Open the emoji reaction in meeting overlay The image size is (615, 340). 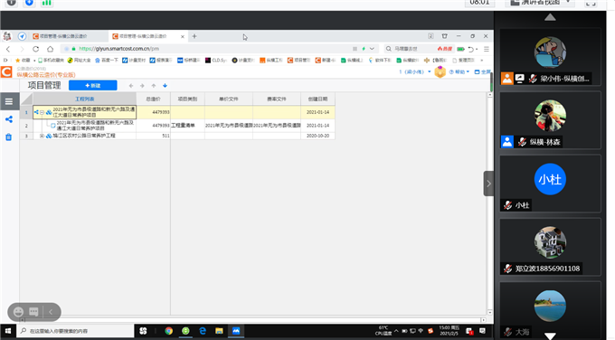pyautogui.click(x=18, y=312)
